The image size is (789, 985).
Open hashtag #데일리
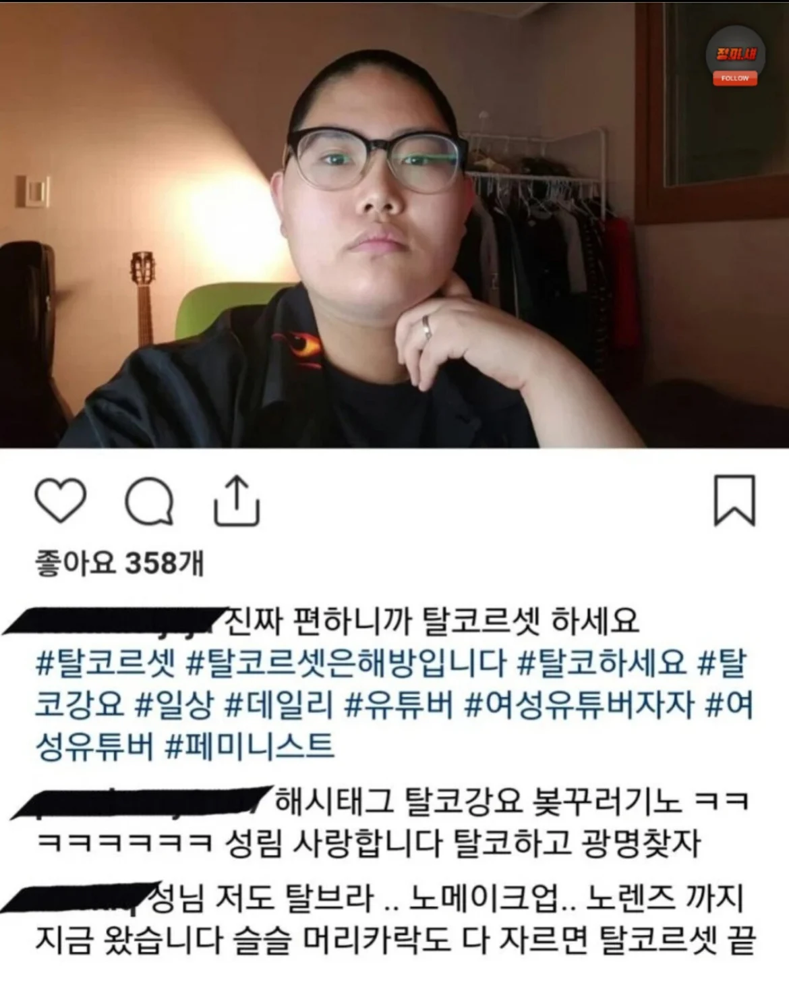(279, 704)
